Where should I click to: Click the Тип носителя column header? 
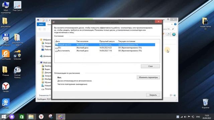click(82, 41)
